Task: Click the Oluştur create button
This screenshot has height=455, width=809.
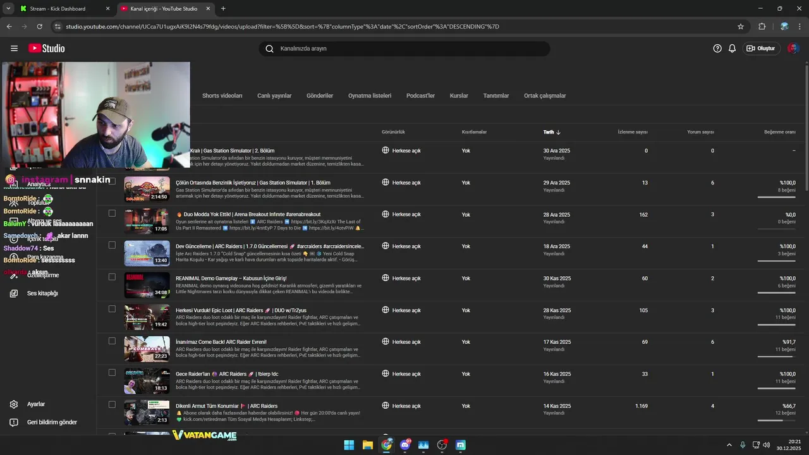Action: click(761, 48)
